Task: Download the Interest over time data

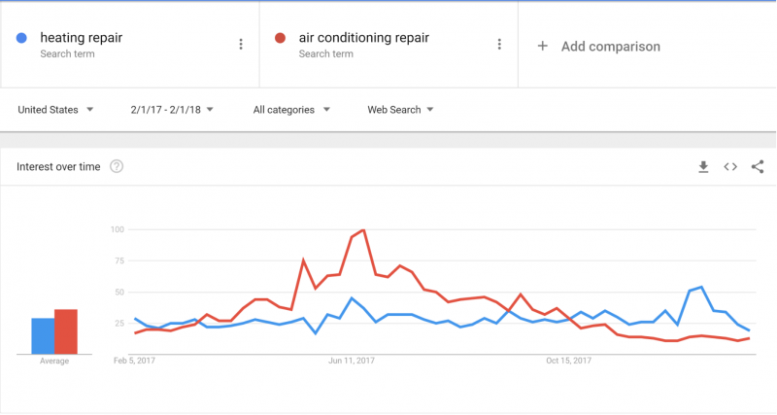Action: [x=703, y=167]
